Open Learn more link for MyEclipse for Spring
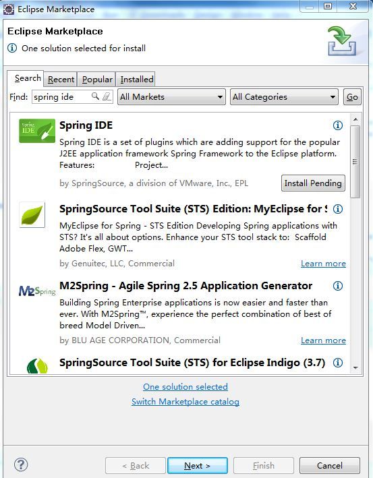This screenshot has height=478, width=373. click(323, 264)
